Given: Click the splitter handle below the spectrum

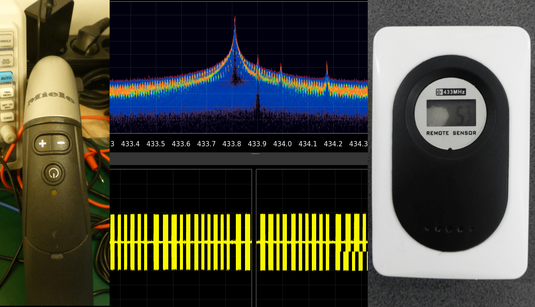Looking at the screenshot, I should point(255,154).
